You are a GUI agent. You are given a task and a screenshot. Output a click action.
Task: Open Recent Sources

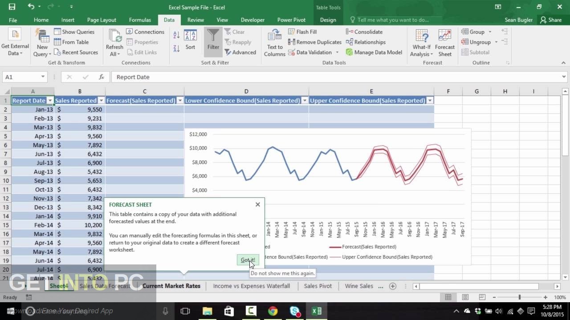tap(76, 52)
